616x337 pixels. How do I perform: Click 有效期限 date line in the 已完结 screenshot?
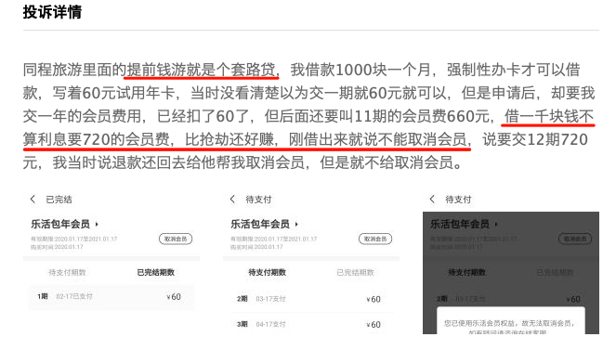(x=73, y=239)
